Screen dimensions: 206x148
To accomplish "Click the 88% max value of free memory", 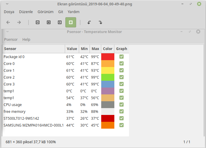I will [x=95, y=112].
